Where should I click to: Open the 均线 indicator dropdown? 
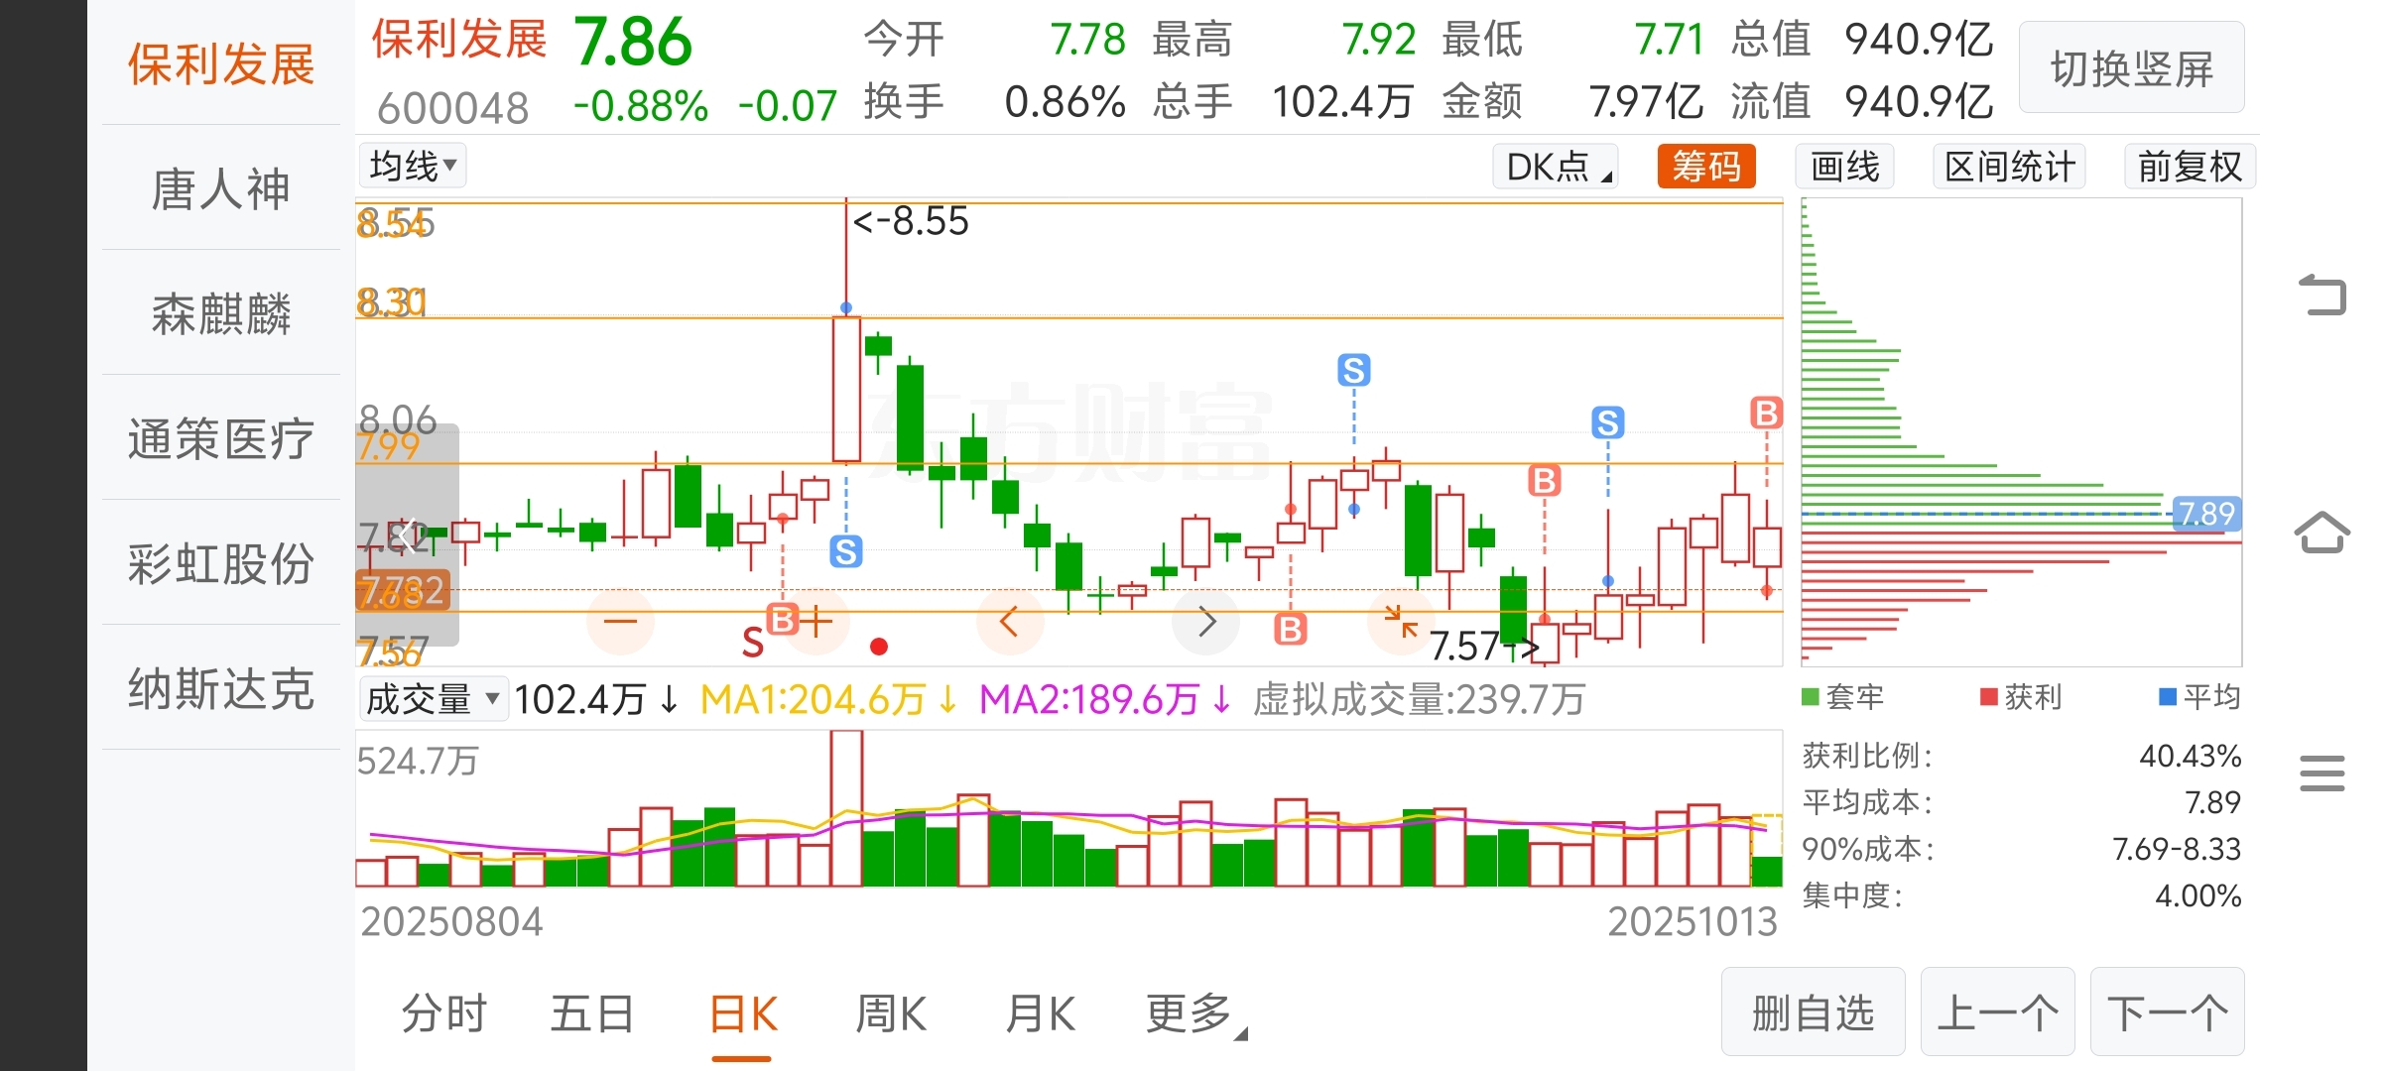[412, 166]
